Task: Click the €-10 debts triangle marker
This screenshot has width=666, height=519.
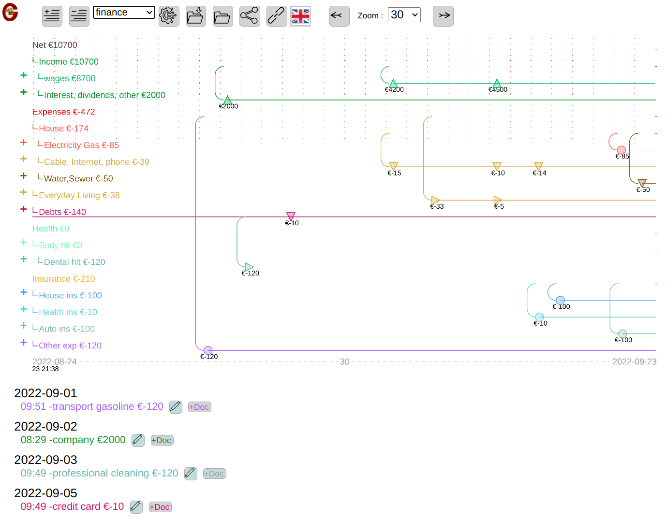Action: 291,216
